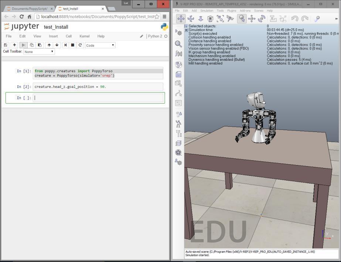
Task: Select object/item shift tool in V-REP
Action: click(x=252, y=19)
